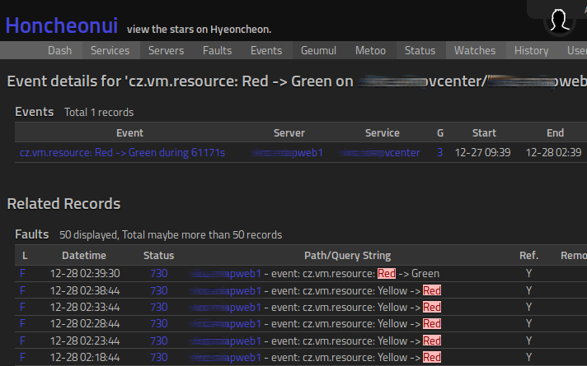
Task: Open the F link for fault 12-28 02:39:30
Action: [x=24, y=273]
